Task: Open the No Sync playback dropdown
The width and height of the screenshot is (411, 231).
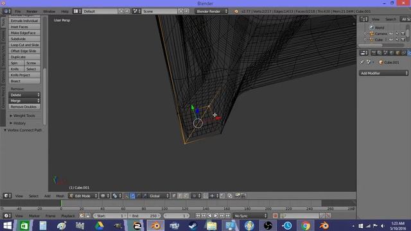Action: [x=250, y=216]
